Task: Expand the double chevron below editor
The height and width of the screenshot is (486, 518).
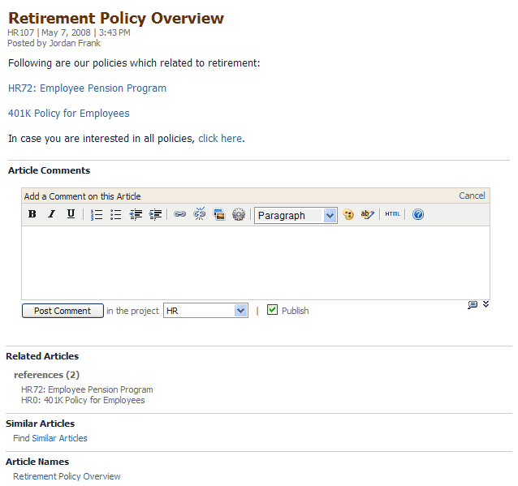Action: [x=486, y=304]
